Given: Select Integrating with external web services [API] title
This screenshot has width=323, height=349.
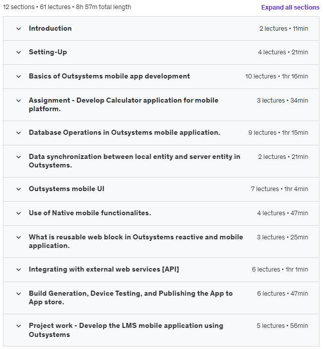Looking at the screenshot, I should (104, 269).
